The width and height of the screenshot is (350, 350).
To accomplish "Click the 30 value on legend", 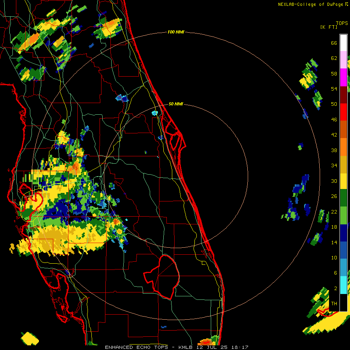I will click(334, 181).
